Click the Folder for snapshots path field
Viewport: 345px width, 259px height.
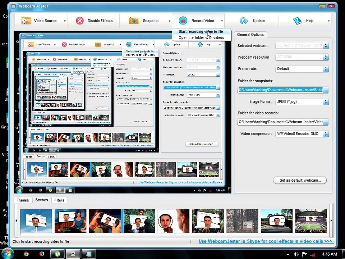281,90
